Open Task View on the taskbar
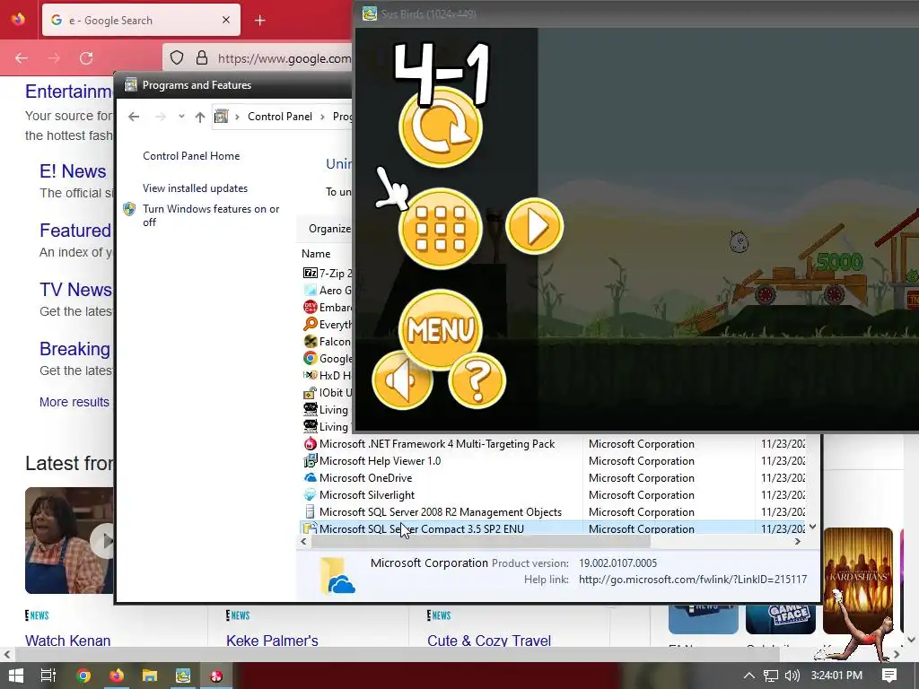The image size is (919, 689). [x=48, y=676]
